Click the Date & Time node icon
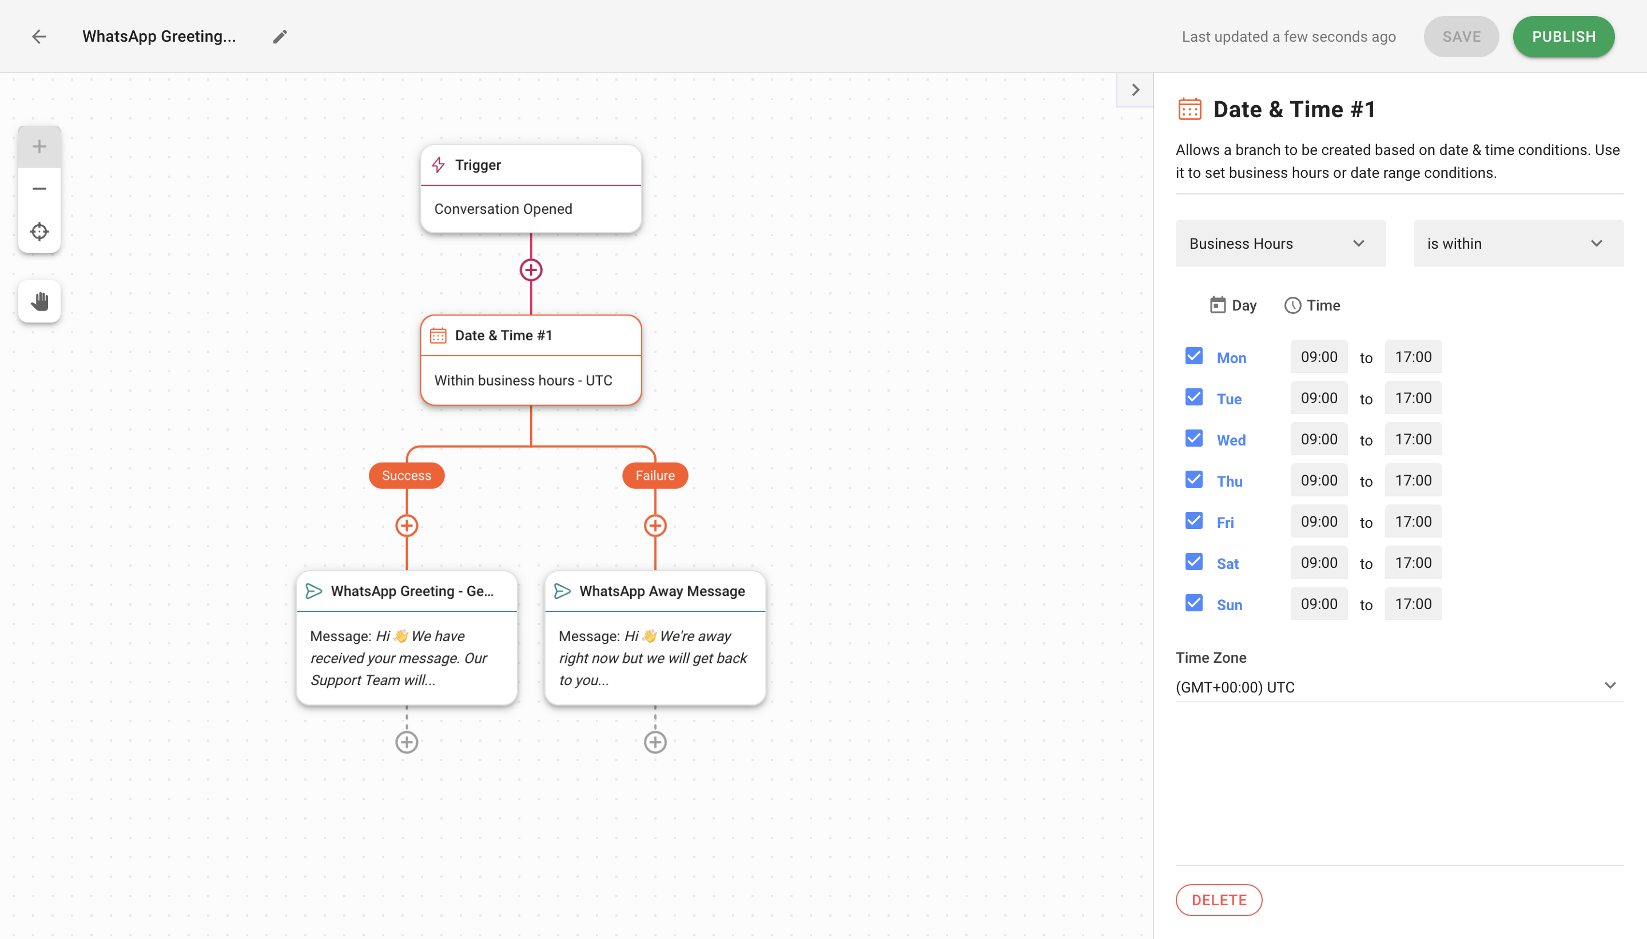Viewport: 1647px width, 939px height. [x=439, y=335]
